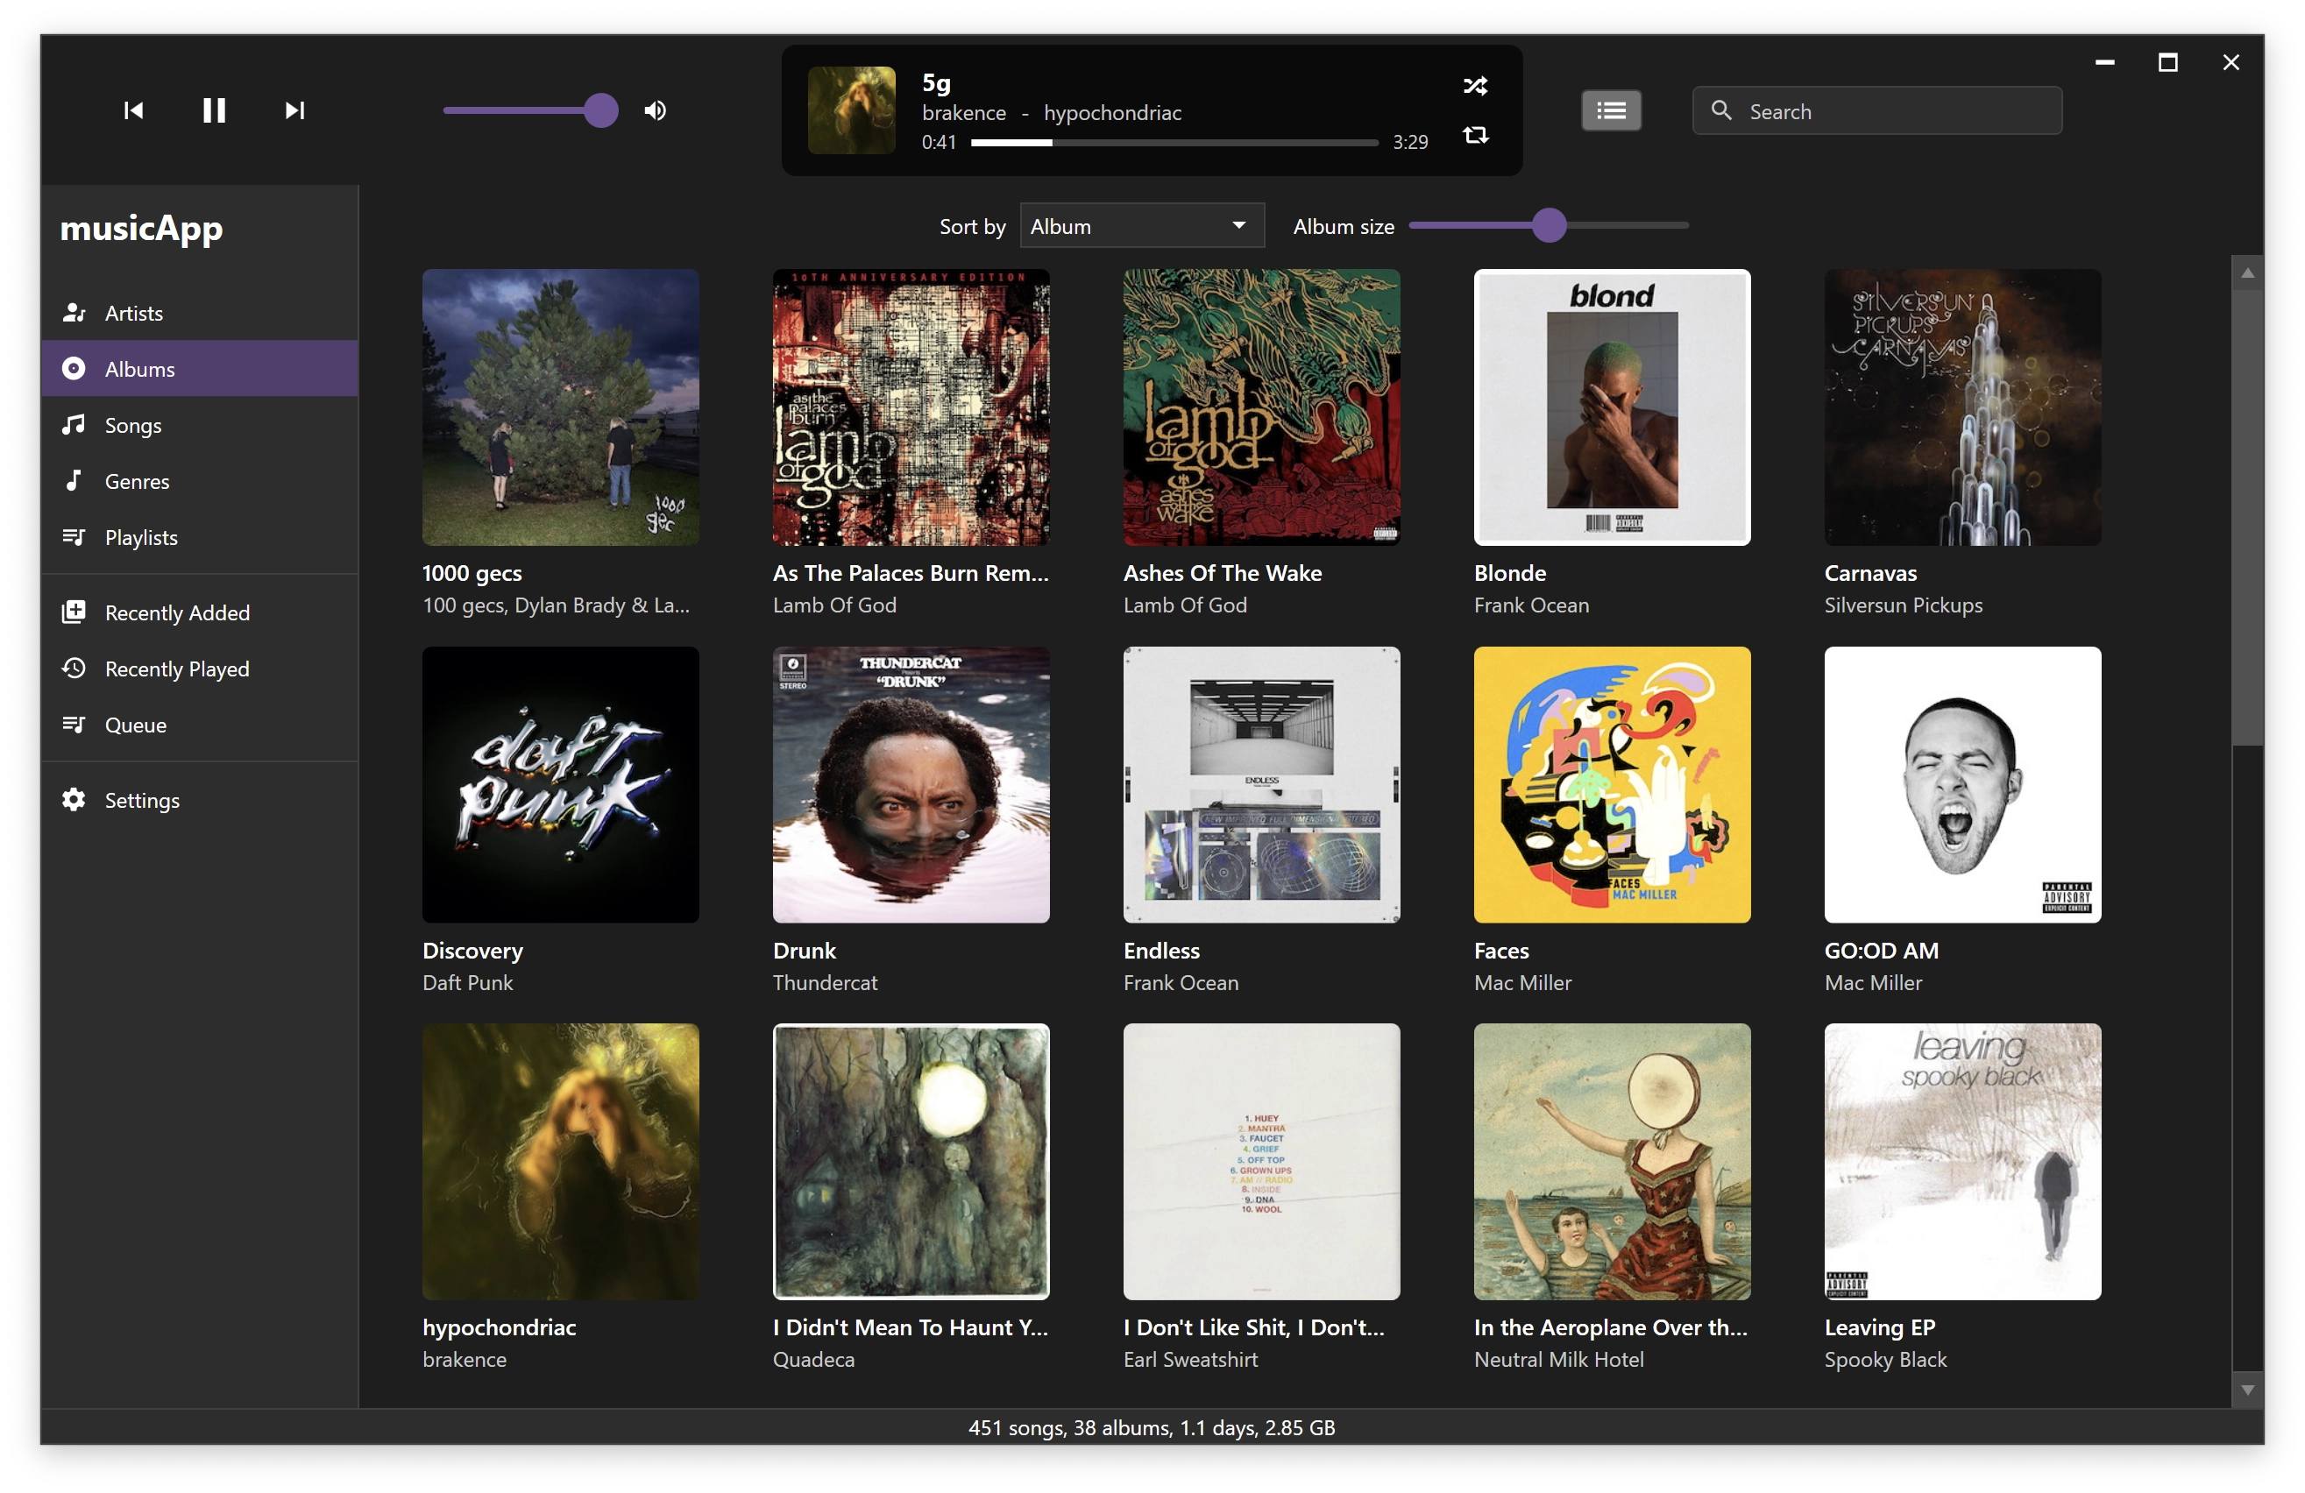The image size is (2305, 1493).
Task: Click the Playlists icon
Action: click(x=74, y=537)
